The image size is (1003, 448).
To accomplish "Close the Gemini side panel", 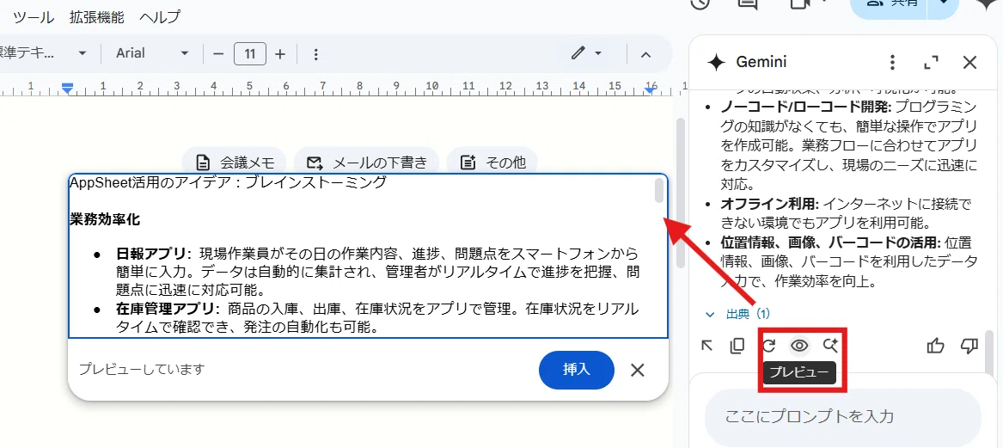I will tap(969, 62).
